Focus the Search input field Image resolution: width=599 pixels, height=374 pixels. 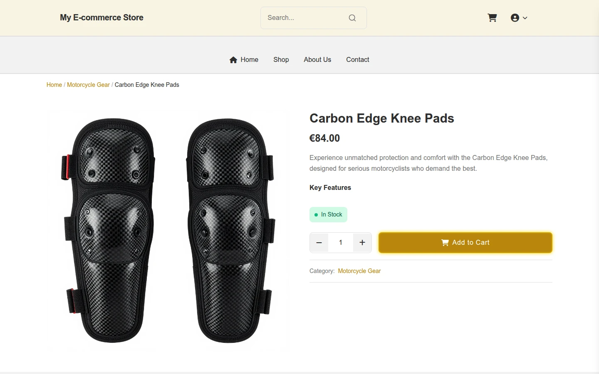tap(306, 18)
